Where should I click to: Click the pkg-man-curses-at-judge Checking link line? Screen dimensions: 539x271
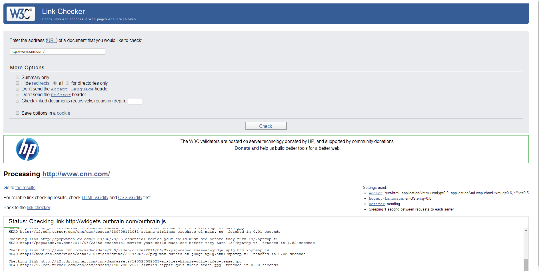tap(139, 250)
